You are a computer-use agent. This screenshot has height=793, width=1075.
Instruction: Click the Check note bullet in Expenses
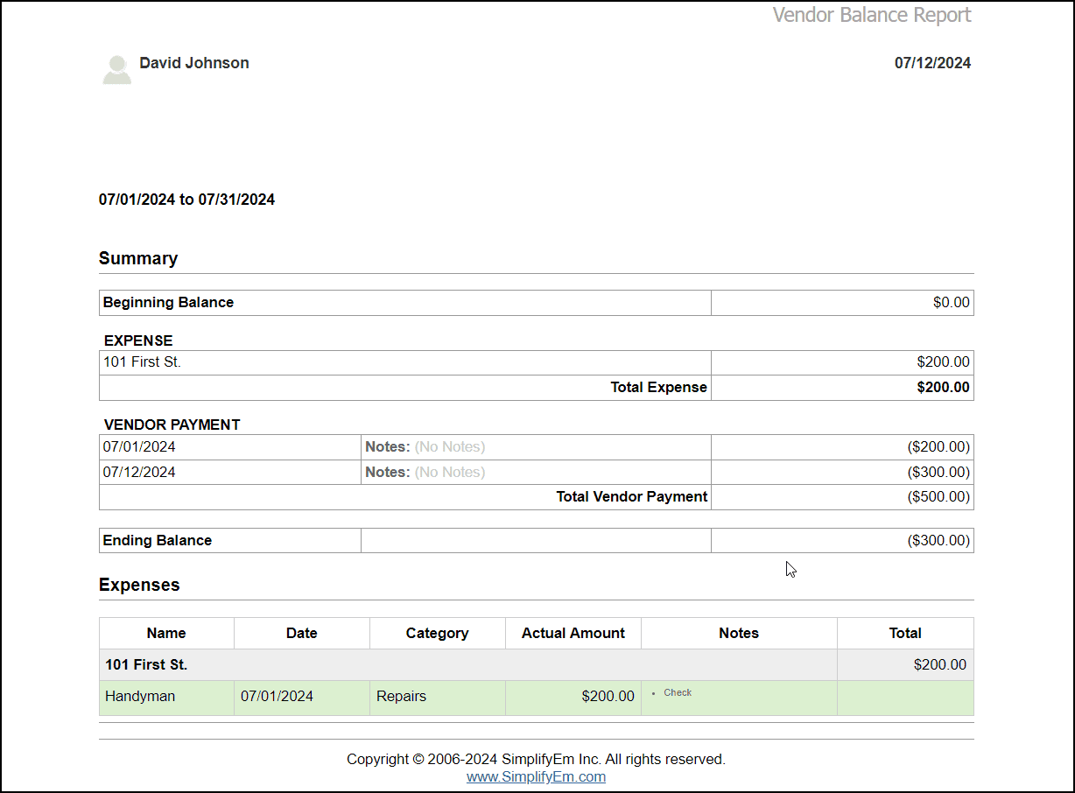click(x=677, y=692)
